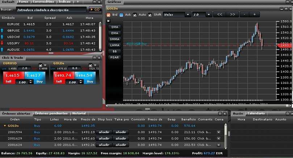This screenshot has width=293, height=158.
Task: Add SMMA indicator
Action: [114, 39]
